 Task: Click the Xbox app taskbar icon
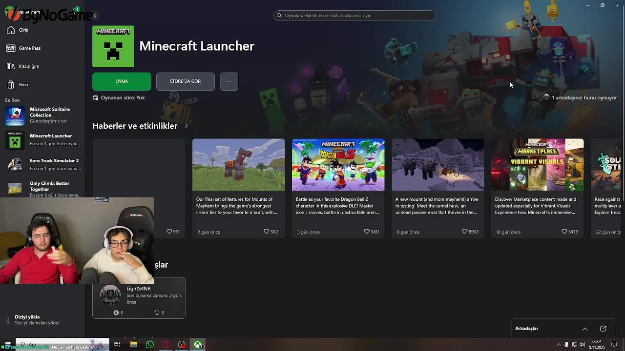(x=198, y=345)
